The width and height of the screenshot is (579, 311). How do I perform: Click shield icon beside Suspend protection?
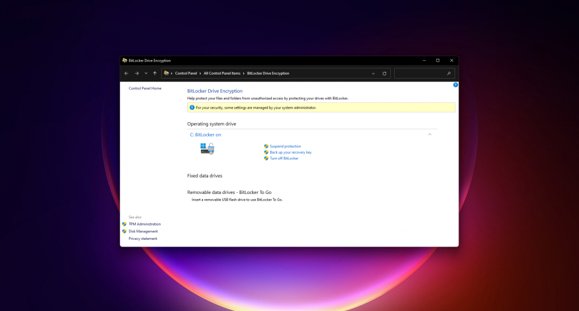click(266, 146)
